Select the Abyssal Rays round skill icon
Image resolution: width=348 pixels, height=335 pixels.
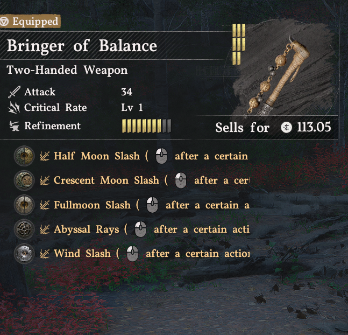24,229
